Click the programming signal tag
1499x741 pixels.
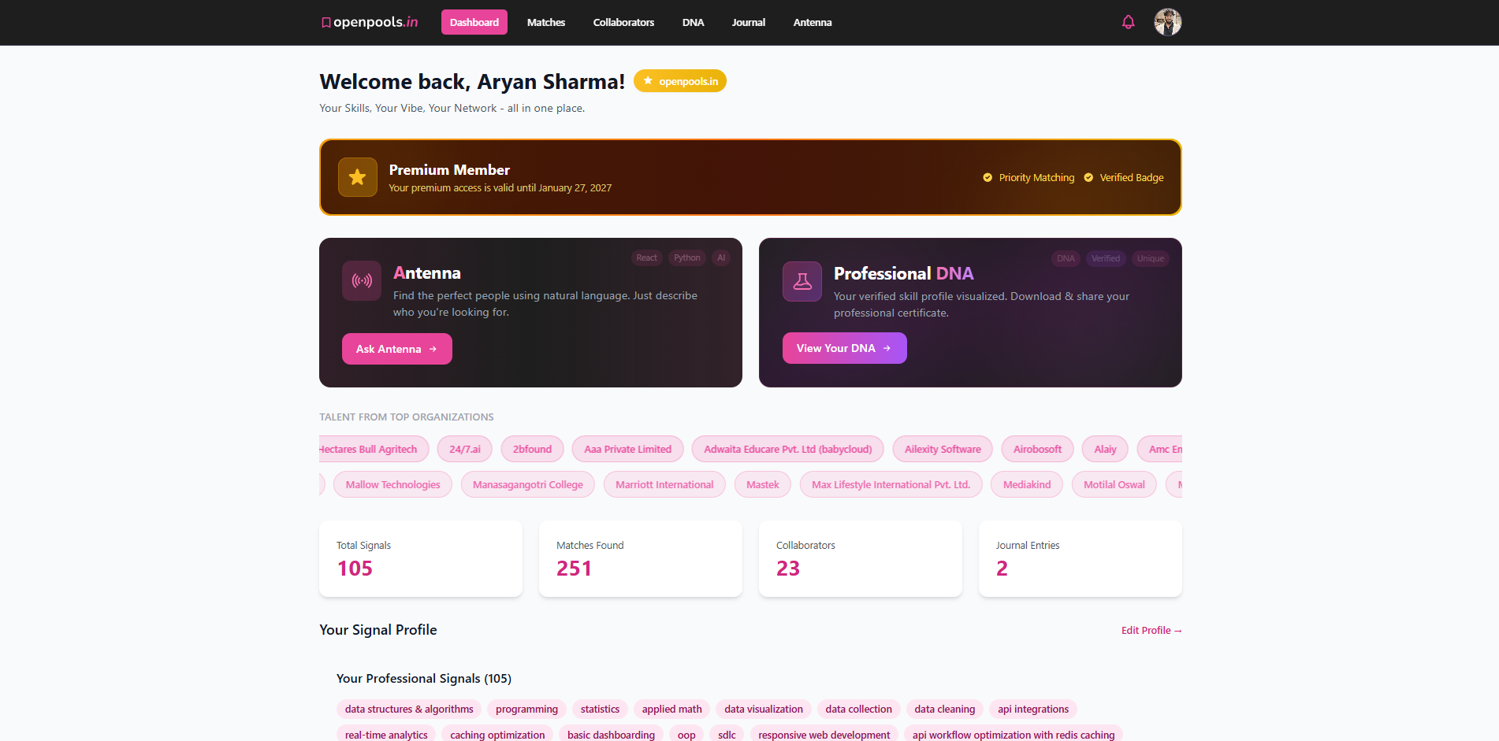526,710
